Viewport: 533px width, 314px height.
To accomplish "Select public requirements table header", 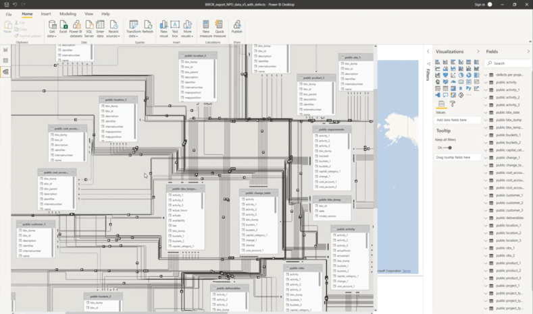I will (332, 129).
